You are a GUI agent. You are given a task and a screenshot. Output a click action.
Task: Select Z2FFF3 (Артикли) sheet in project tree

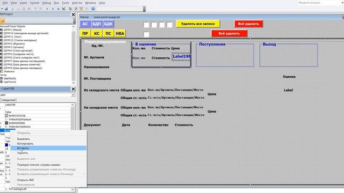14,47
